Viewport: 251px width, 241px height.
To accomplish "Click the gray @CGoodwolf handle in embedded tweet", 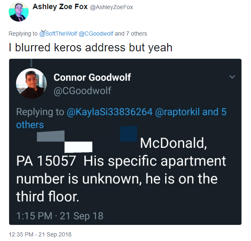I will (x=82, y=91).
